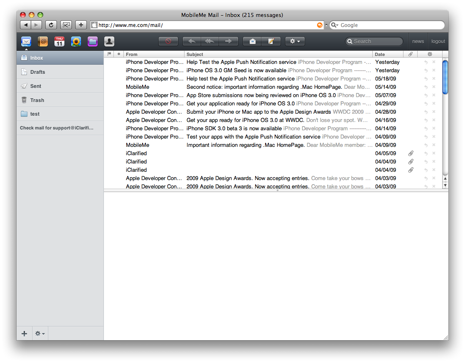Click the 05/18/09 date cell
The image size is (465, 363).
pyautogui.click(x=386, y=79)
